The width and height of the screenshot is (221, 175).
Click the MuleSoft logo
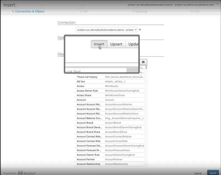coord(27,173)
